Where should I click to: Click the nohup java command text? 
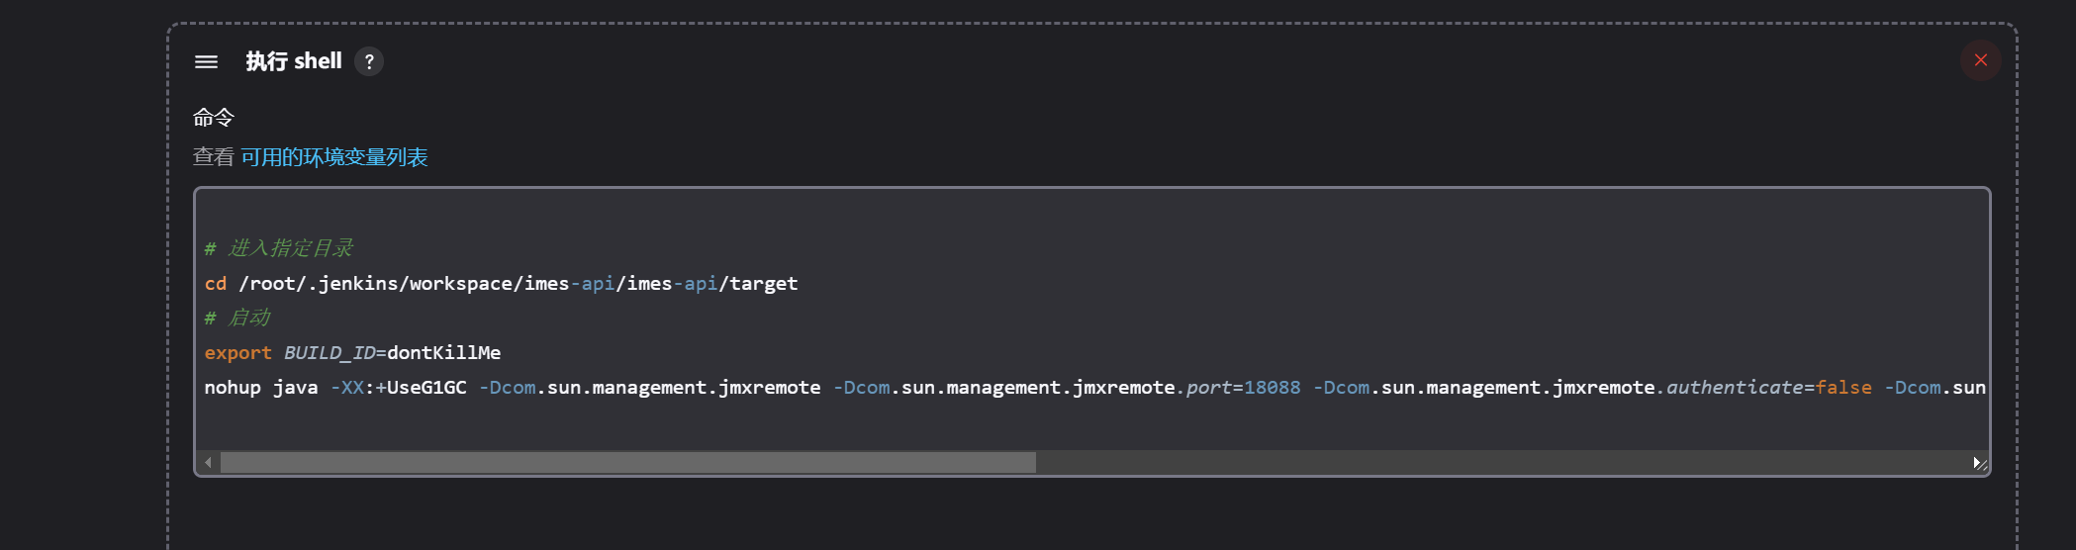tap(261, 388)
